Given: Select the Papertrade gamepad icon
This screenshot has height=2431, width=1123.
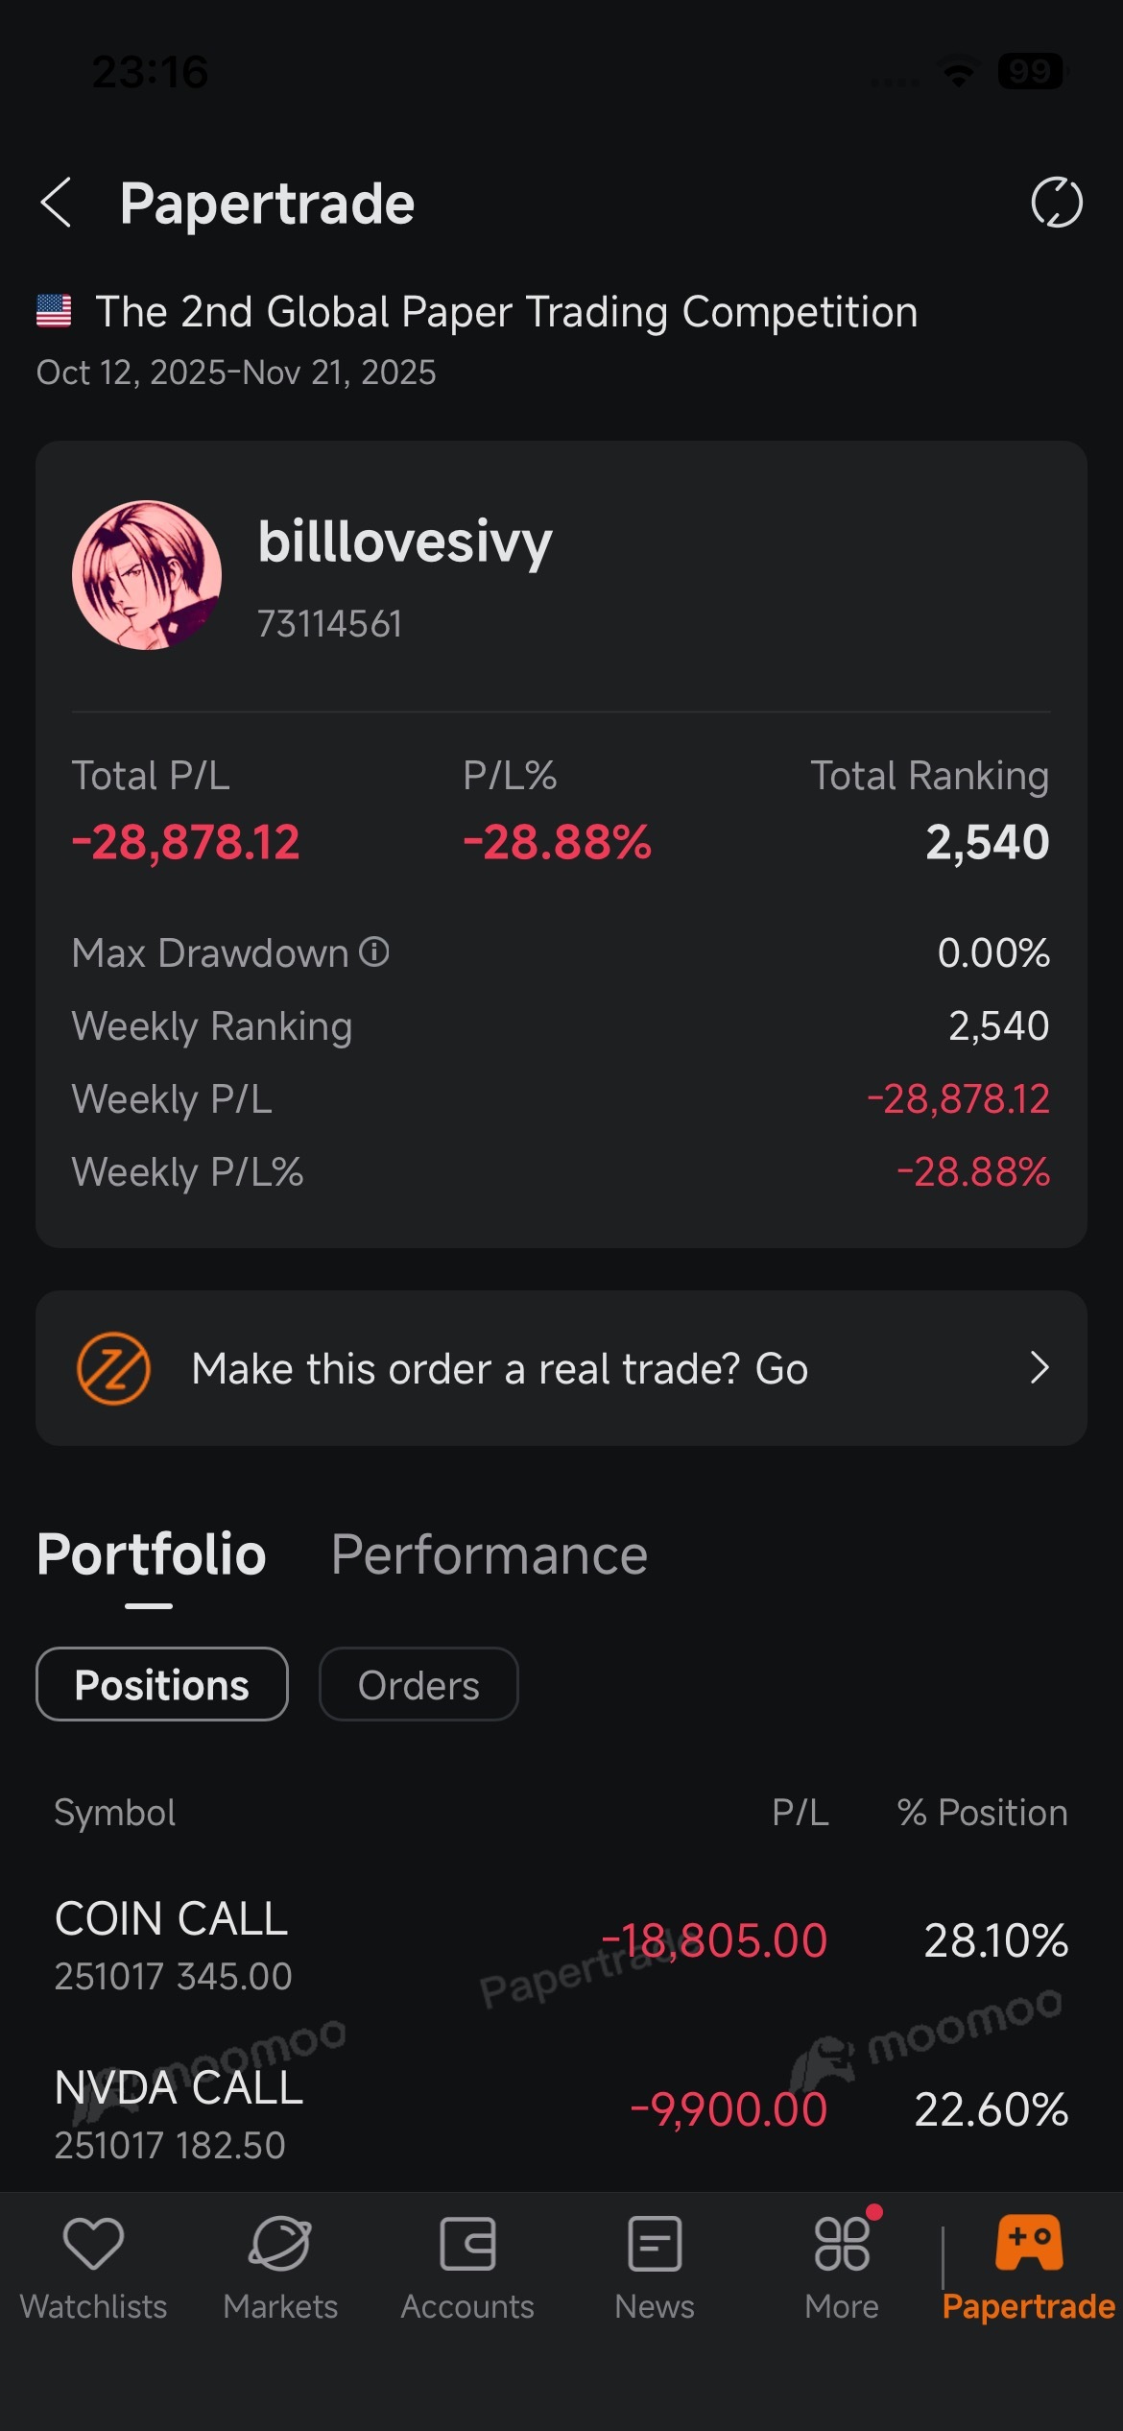Looking at the screenshot, I should (x=1029, y=2242).
